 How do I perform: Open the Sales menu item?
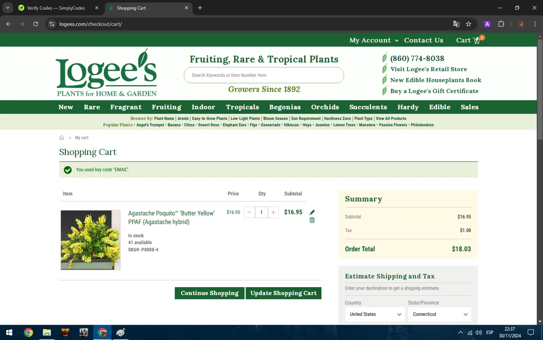click(x=470, y=107)
